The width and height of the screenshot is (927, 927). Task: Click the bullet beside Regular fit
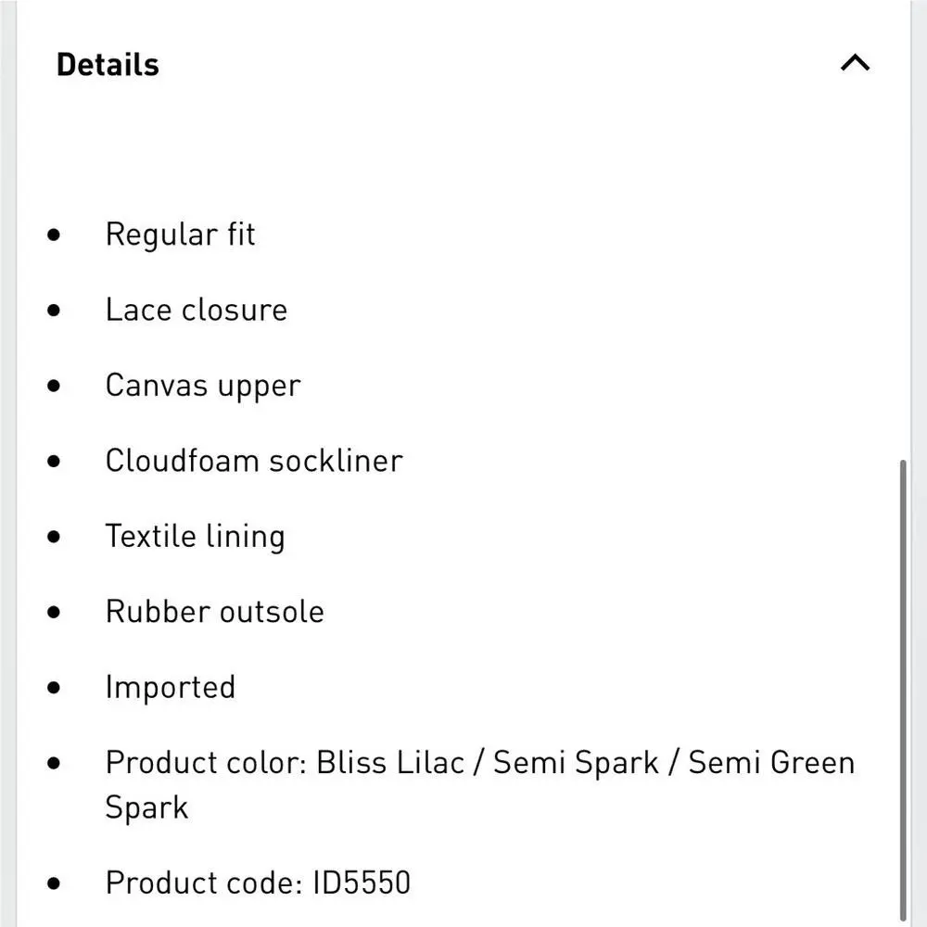point(54,235)
